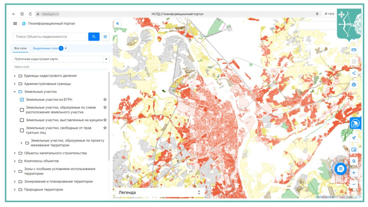Zoom out the map with minus button
This screenshot has height=207, width=368.
pos(354,184)
